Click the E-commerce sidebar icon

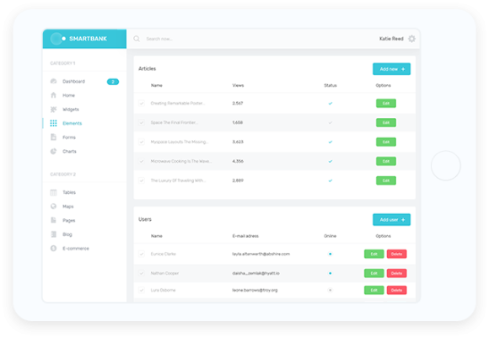(54, 248)
